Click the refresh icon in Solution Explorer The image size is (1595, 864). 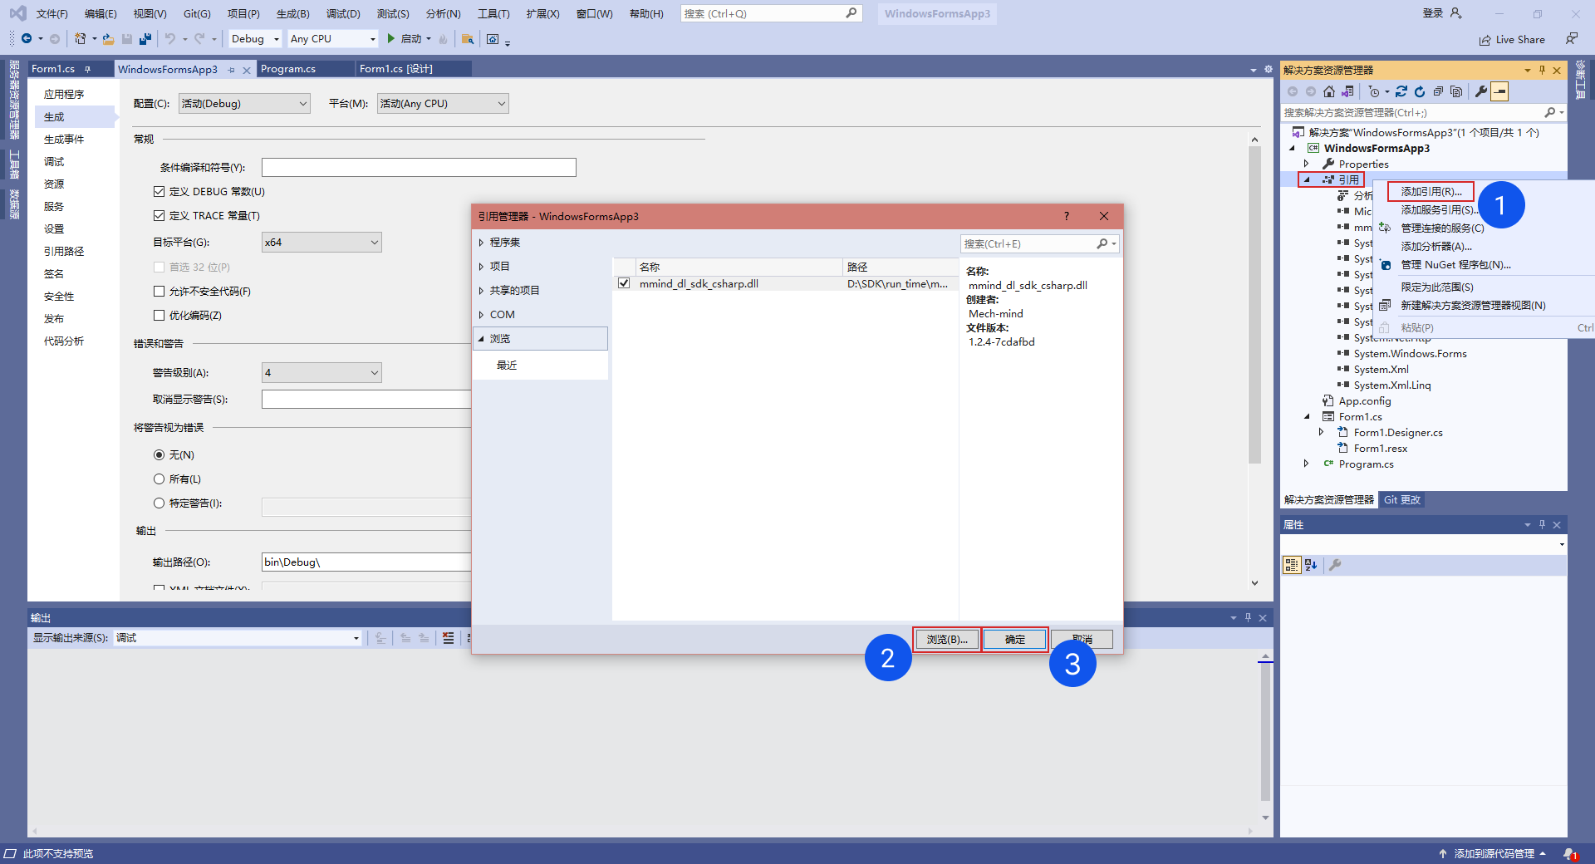1420,91
